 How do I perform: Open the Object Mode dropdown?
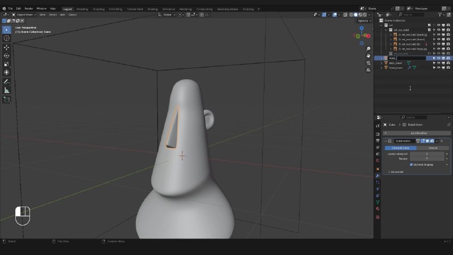pos(24,15)
